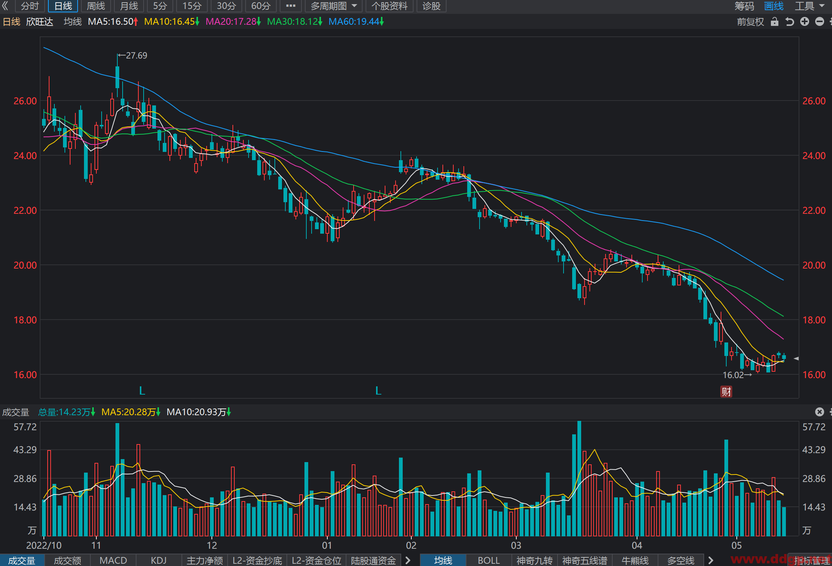832x566 pixels.
Task: Select the 月线 monthly period tab
Action: tap(129, 6)
